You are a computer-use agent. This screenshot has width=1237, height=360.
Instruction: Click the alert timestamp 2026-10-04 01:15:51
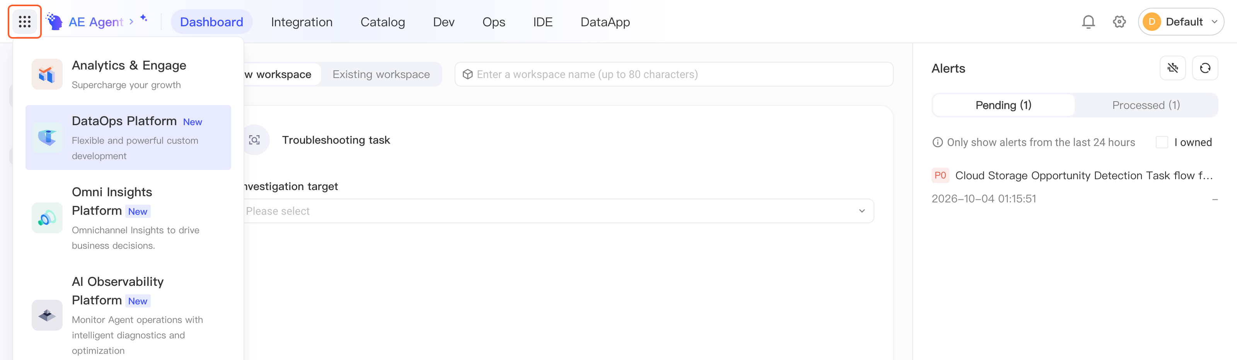point(984,199)
